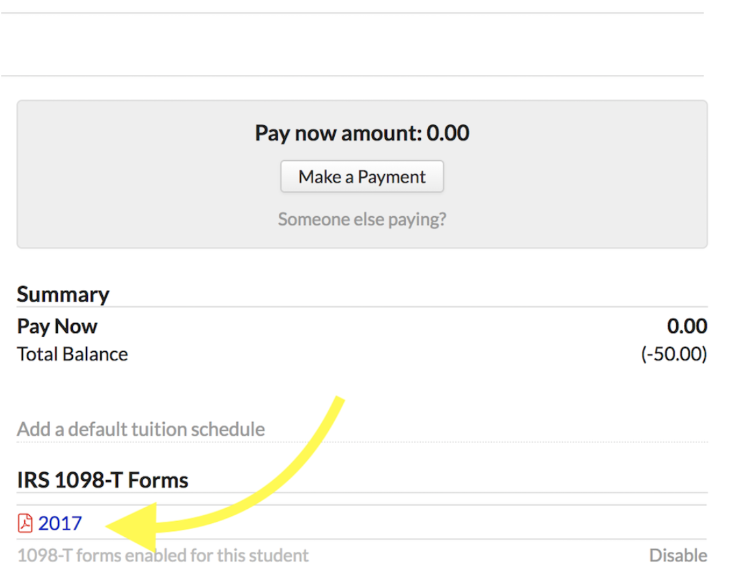The width and height of the screenshot is (736, 585).
Task: Add a default tuition schedule
Action: pyautogui.click(x=141, y=429)
